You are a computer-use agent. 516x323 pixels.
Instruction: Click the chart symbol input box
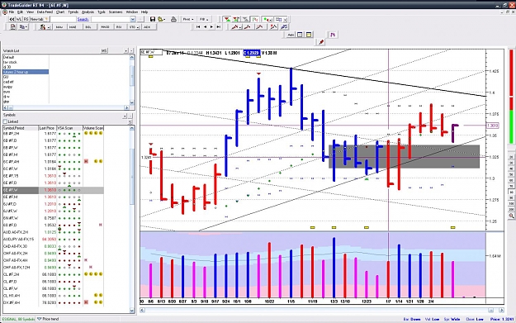click(151, 52)
